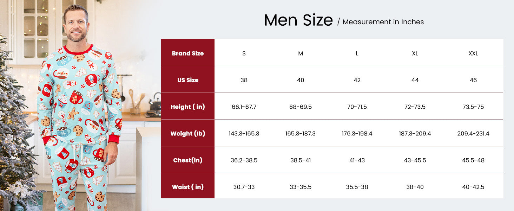Click the Brand Size row header
Image resolution: width=514 pixels, height=211 pixels.
[x=188, y=53]
